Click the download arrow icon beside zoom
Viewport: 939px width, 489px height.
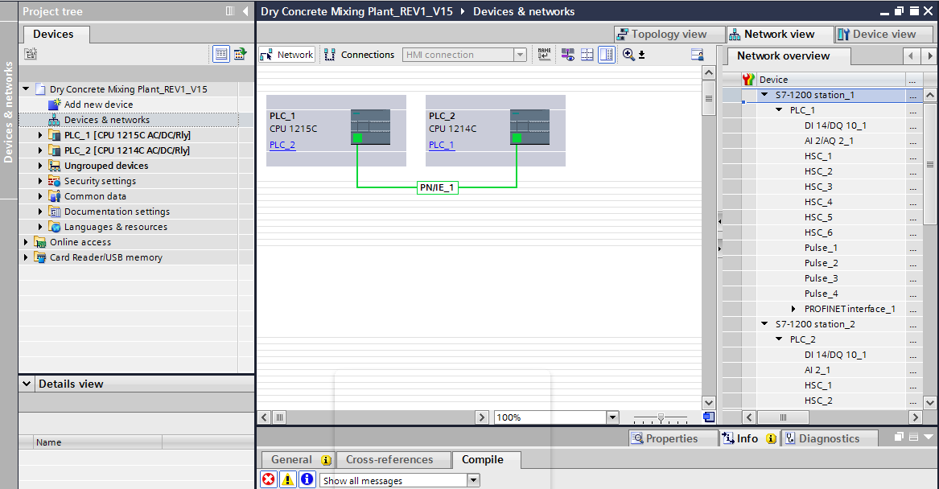click(641, 55)
